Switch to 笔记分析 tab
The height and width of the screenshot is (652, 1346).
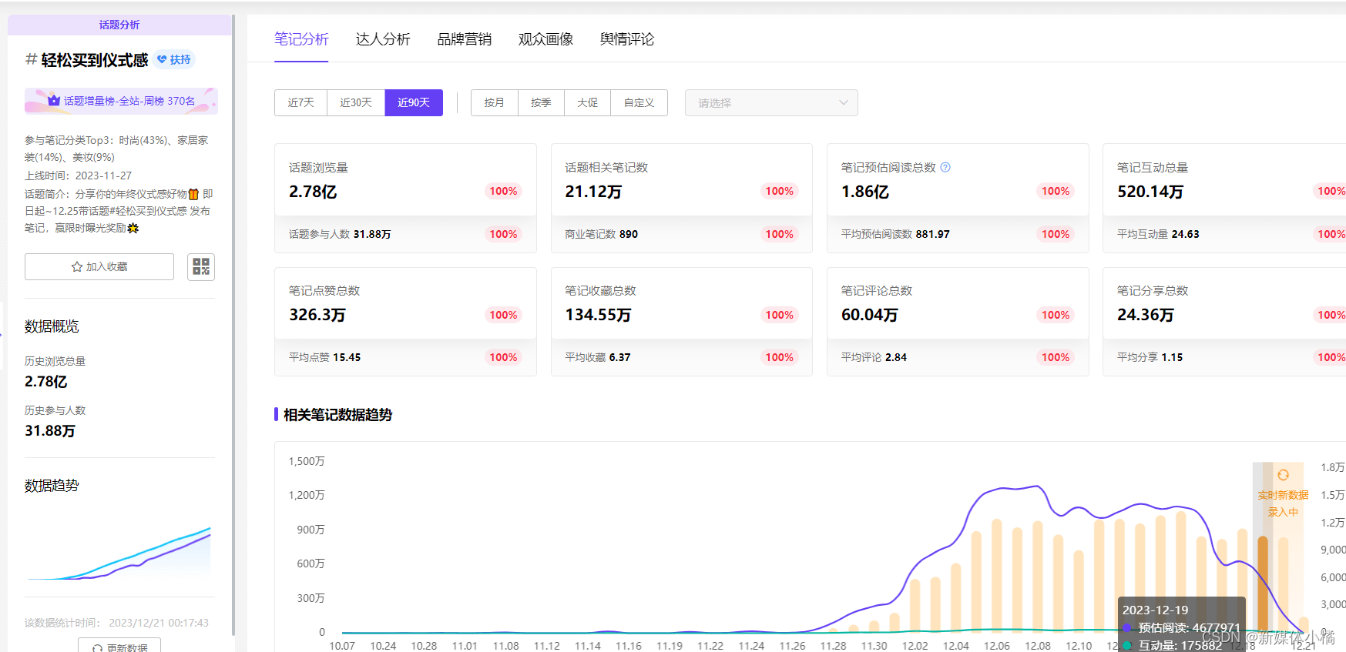pyautogui.click(x=301, y=39)
